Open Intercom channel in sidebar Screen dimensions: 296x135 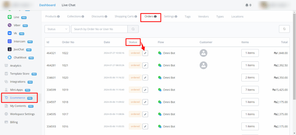point(19,42)
